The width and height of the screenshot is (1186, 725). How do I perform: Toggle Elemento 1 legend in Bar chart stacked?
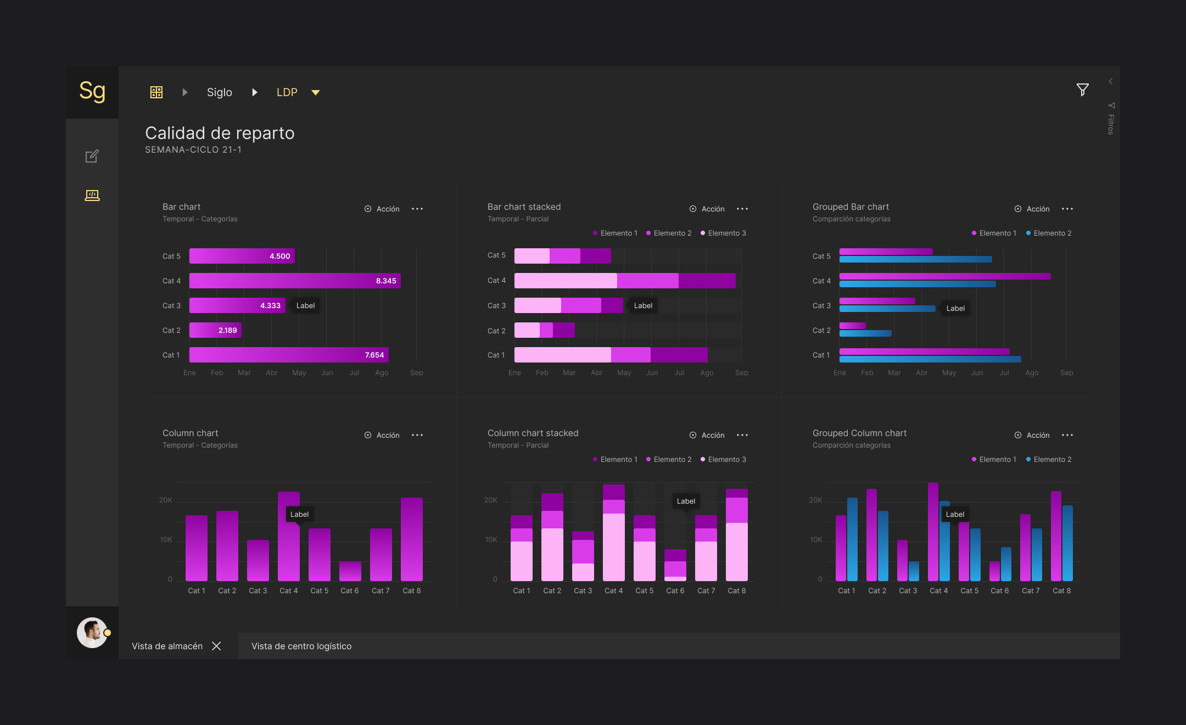click(x=616, y=233)
